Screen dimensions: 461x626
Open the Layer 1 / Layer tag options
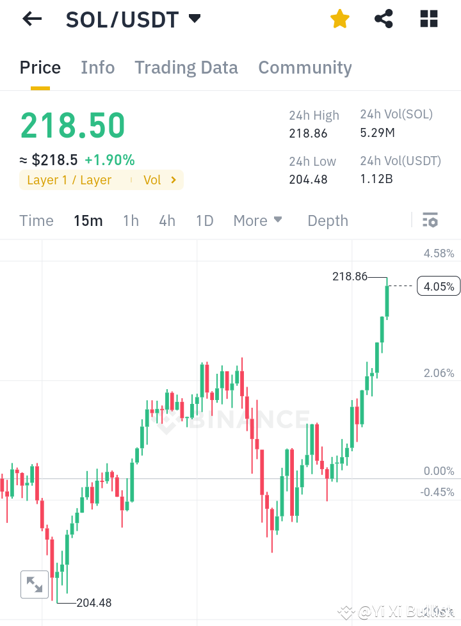click(69, 180)
